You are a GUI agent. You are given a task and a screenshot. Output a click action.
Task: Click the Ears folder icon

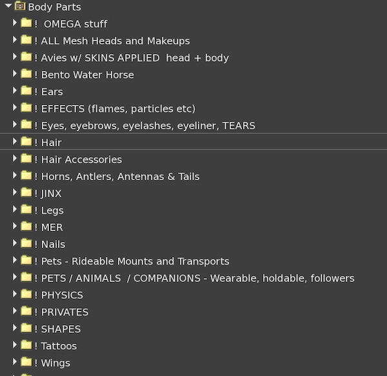point(26,91)
